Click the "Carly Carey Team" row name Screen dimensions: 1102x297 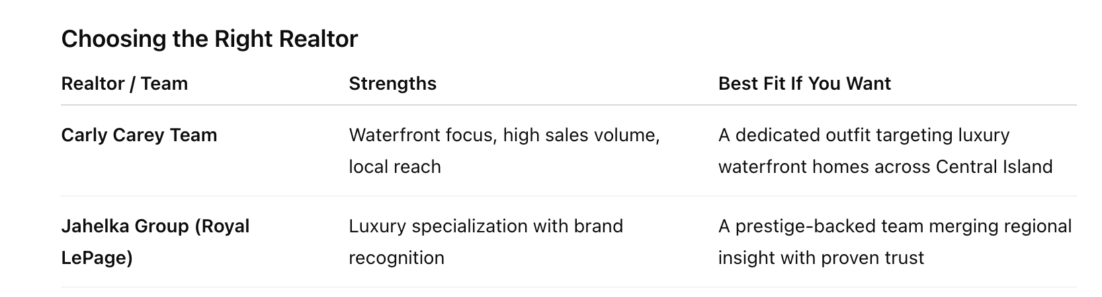[139, 135]
